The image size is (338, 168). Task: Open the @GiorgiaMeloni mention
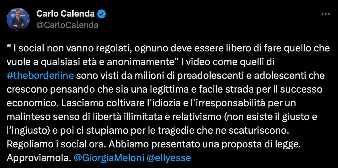[109, 158]
